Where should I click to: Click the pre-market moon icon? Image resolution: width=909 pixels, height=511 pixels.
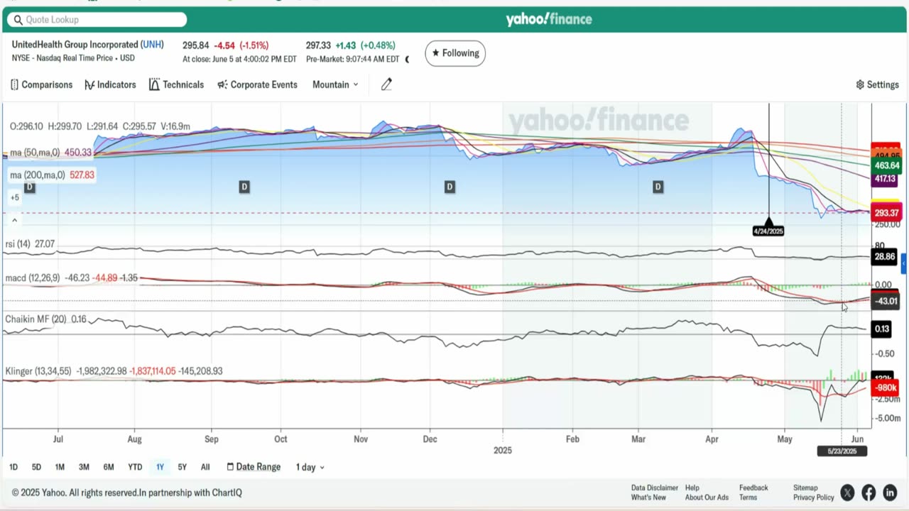407,60
